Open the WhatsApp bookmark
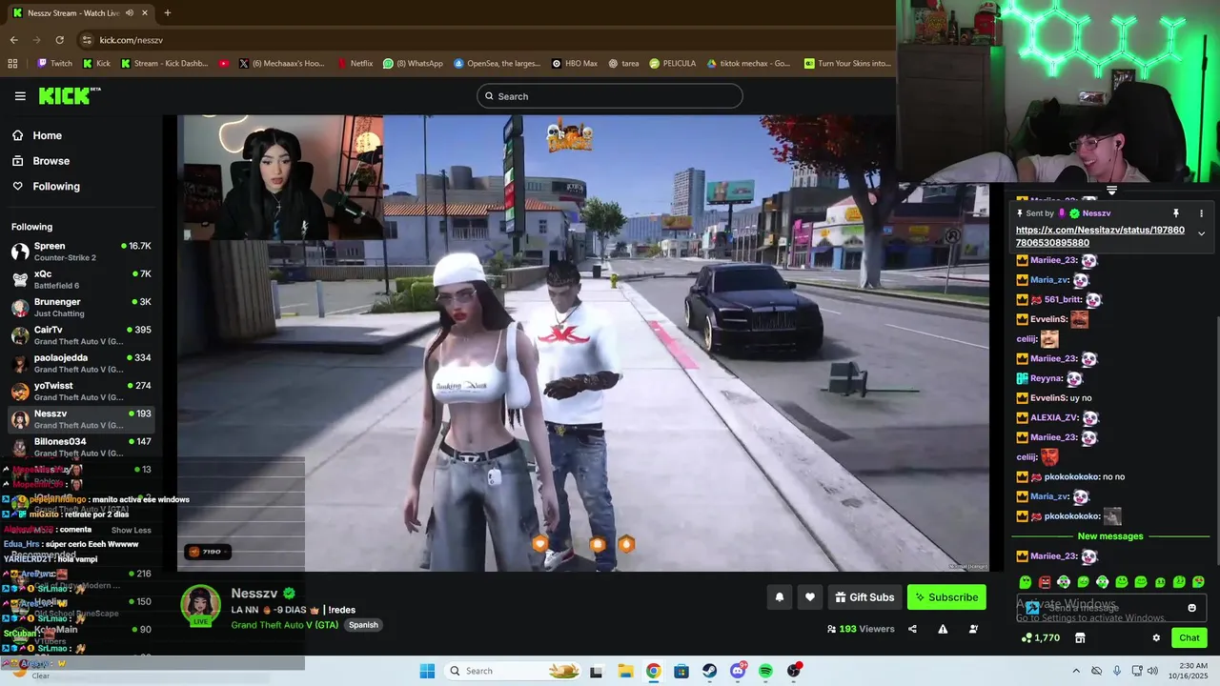This screenshot has height=686, width=1220. click(x=413, y=64)
